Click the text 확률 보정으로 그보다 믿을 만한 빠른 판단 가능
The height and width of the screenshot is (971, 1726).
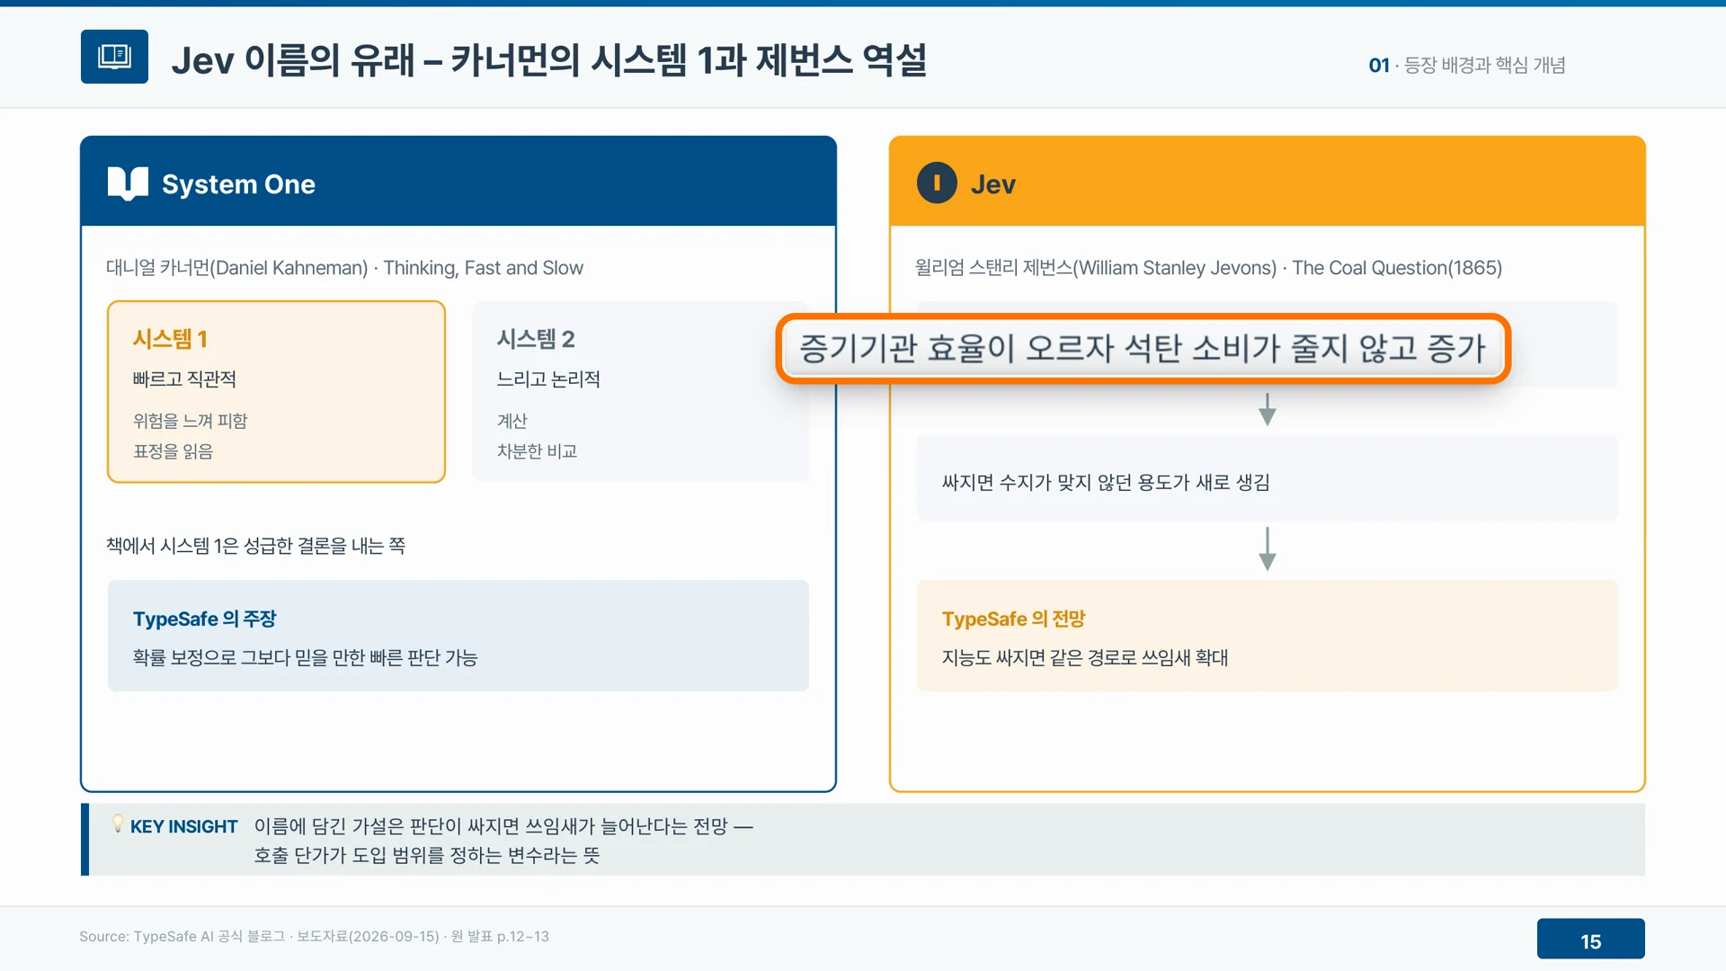point(305,657)
